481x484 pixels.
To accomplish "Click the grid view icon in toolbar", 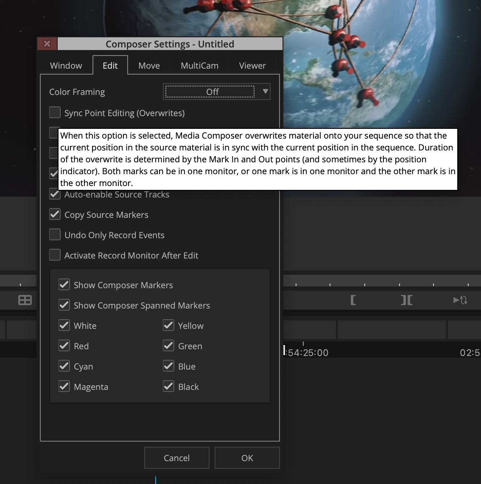I will tap(25, 300).
